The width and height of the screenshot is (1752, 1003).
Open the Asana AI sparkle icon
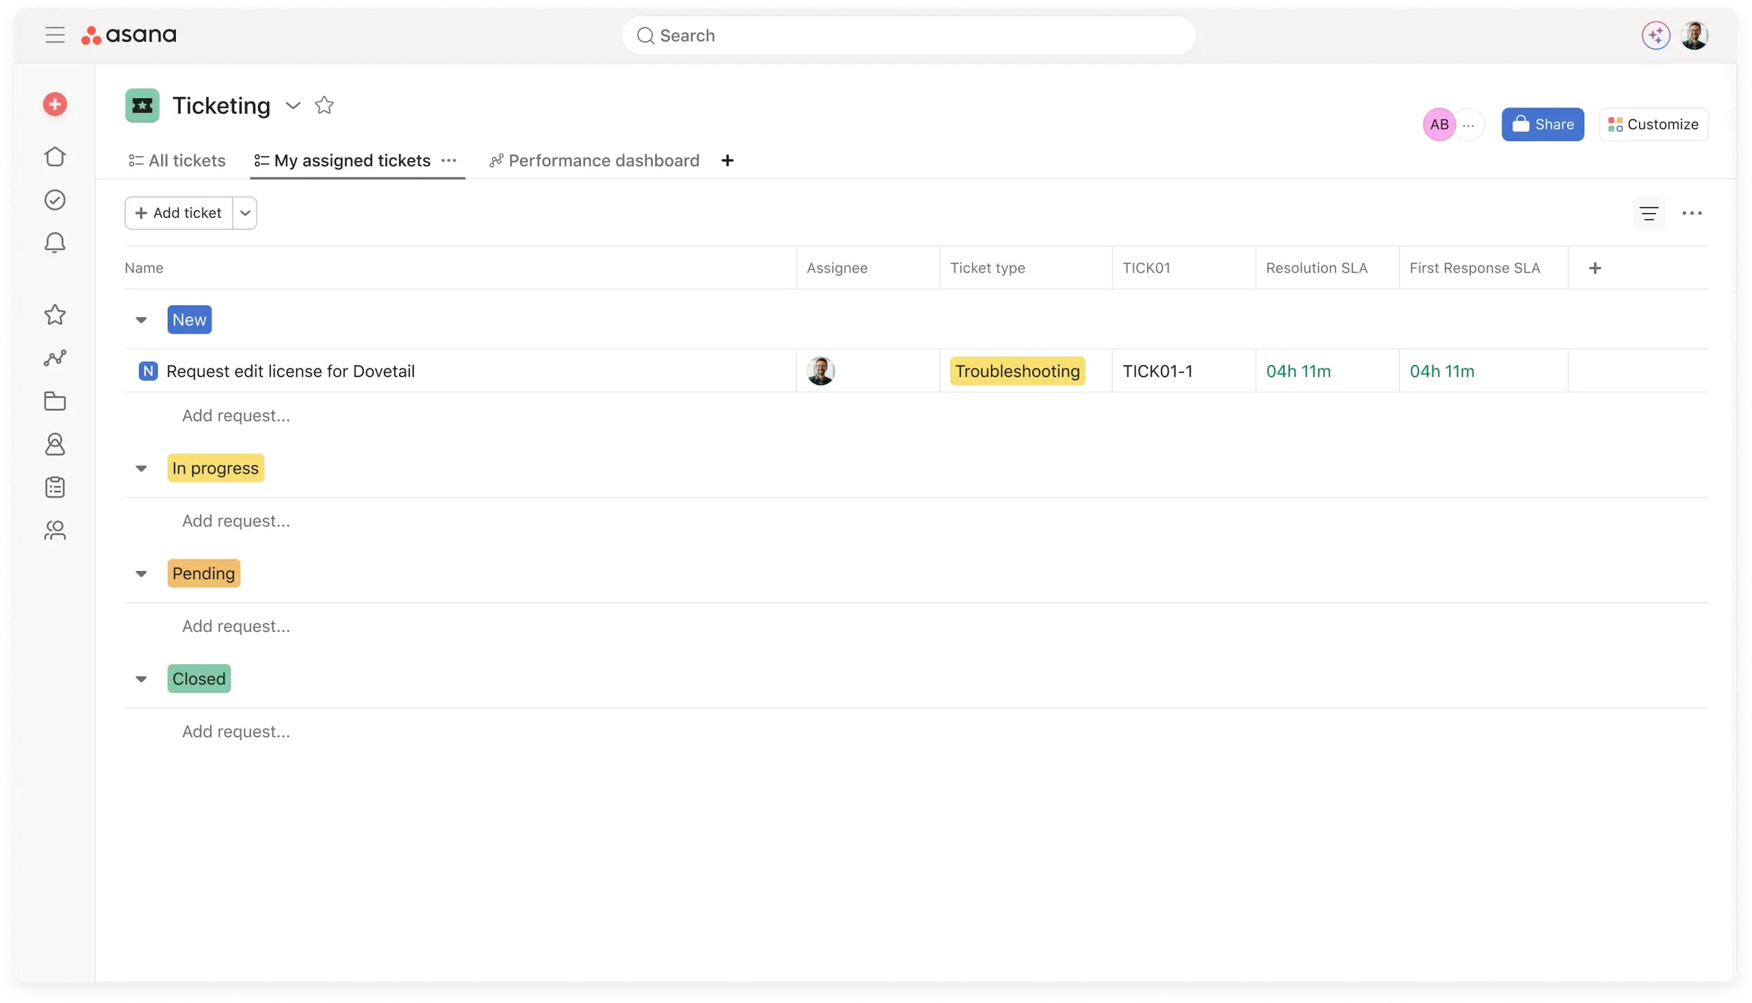tap(1656, 35)
